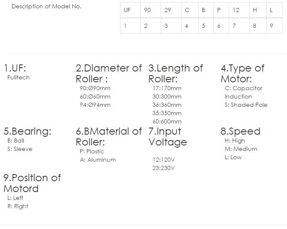Click the "Description of Model No." text

point(47,7)
